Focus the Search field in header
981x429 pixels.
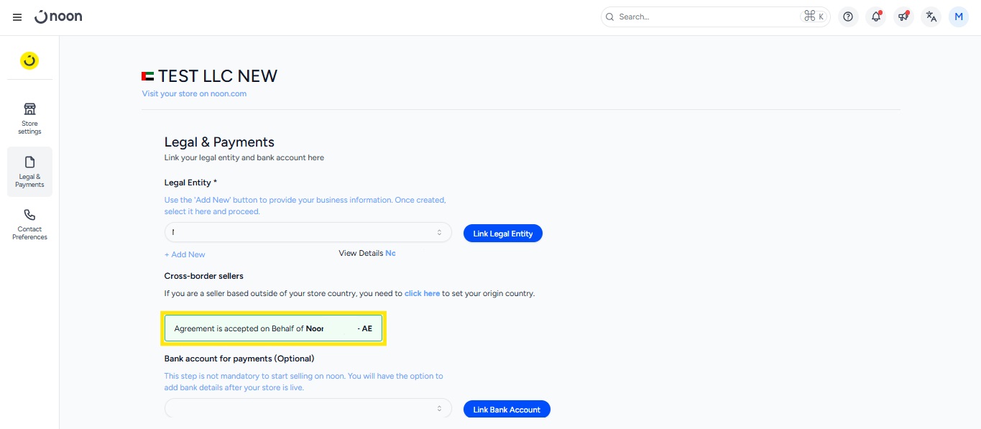(704, 17)
